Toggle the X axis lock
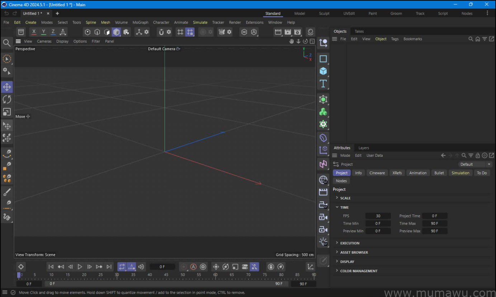Screen dimensions: 496x297 [33, 32]
